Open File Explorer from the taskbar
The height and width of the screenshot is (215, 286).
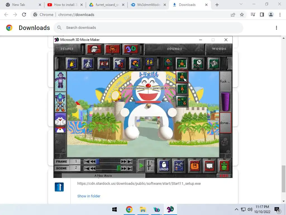click(x=143, y=209)
